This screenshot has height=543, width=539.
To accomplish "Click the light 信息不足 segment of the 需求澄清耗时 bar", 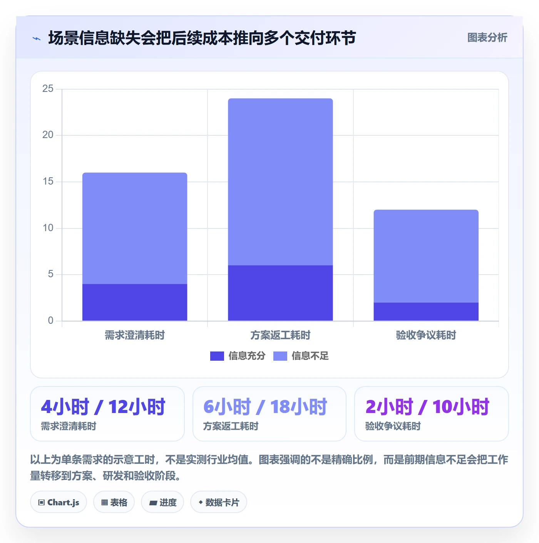I will point(135,228).
